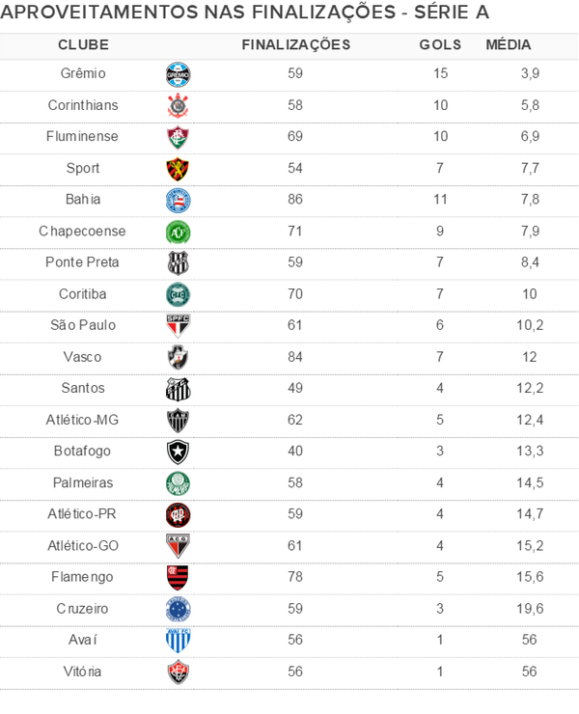Click the Sport club crest icon

178,169
